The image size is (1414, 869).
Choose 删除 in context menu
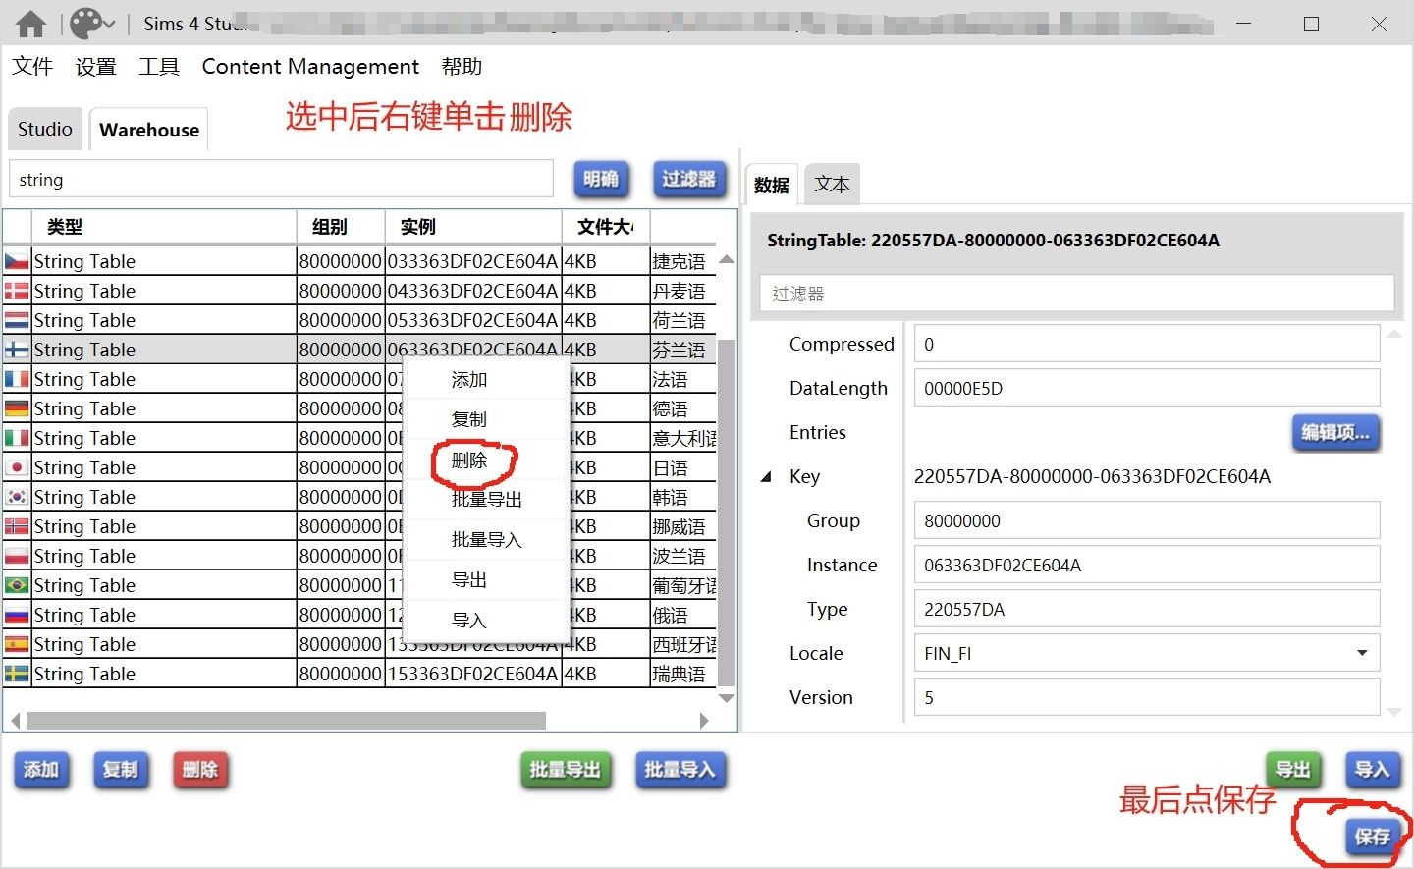(x=487, y=460)
